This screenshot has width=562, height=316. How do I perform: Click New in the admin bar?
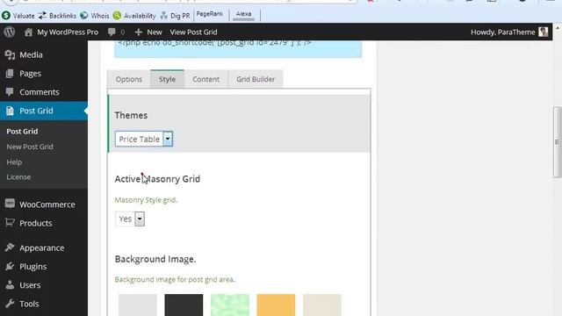(x=155, y=32)
